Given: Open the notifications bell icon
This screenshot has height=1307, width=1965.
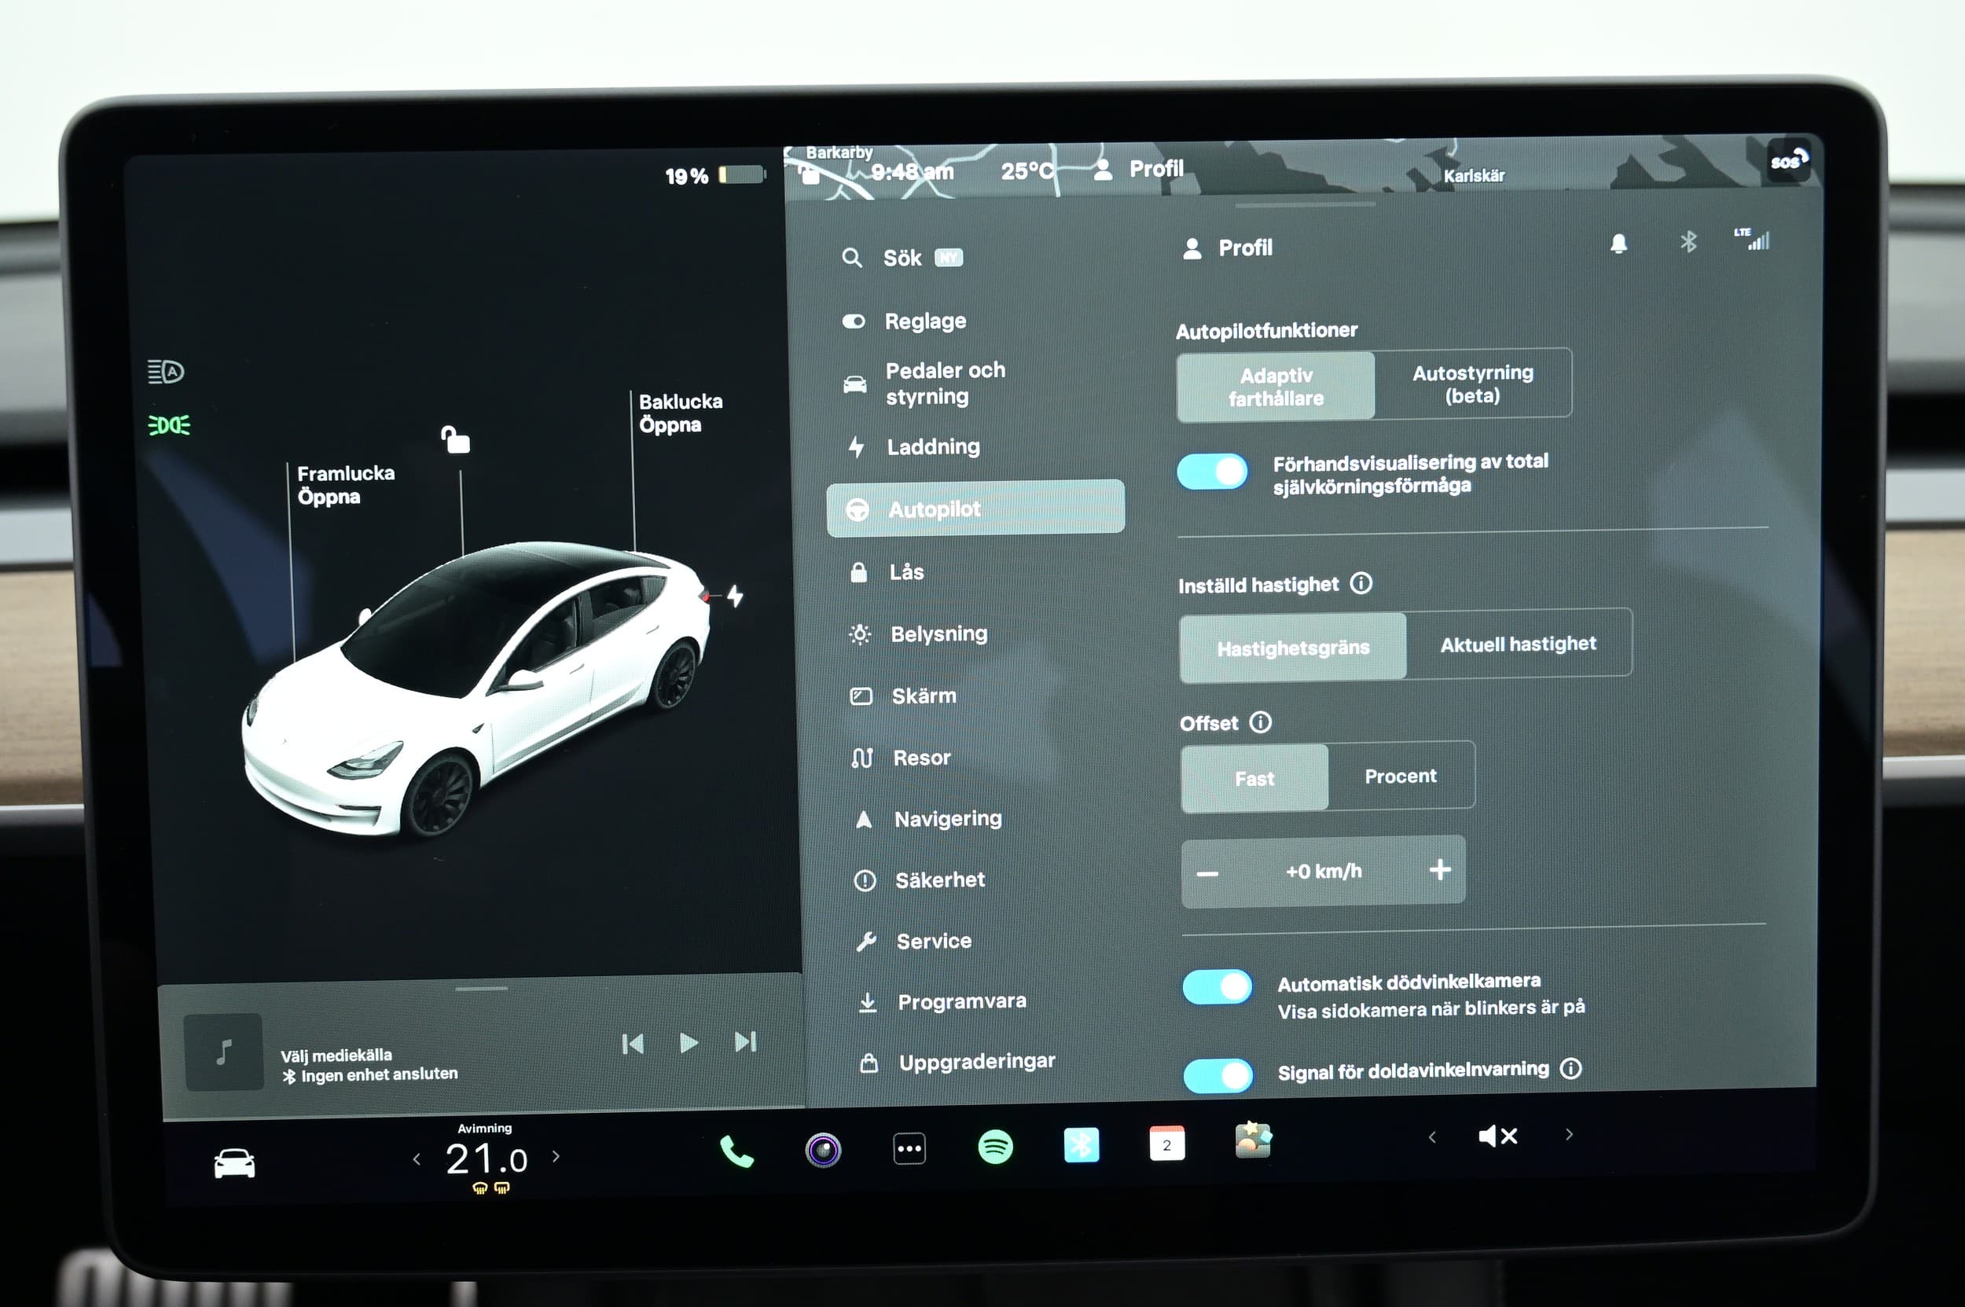Looking at the screenshot, I should click(x=1618, y=244).
